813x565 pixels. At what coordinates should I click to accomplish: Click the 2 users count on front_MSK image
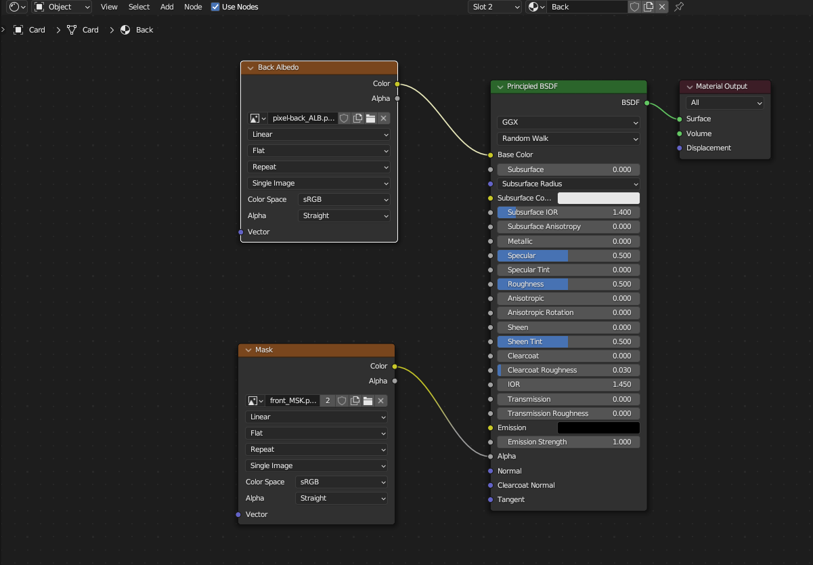coord(327,400)
